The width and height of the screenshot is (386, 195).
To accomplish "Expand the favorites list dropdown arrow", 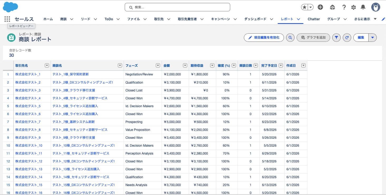I will pos(311,7).
